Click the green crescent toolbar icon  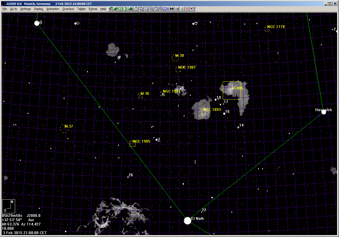click(126, 9)
